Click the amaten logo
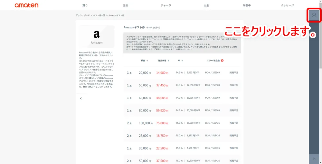 point(26,5)
